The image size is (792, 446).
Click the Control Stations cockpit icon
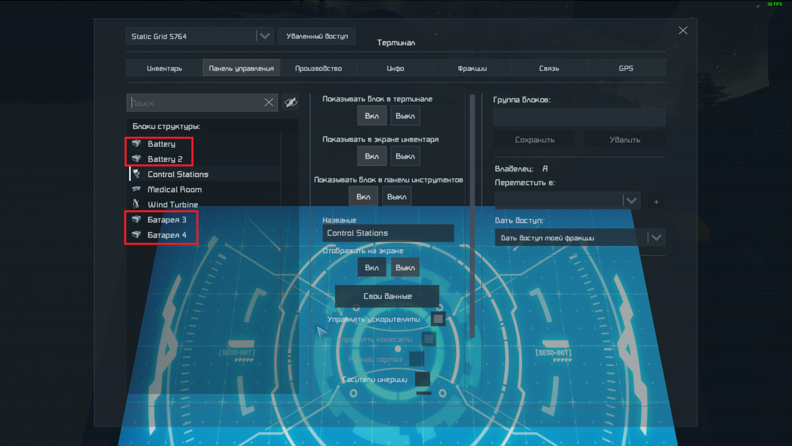point(137,174)
